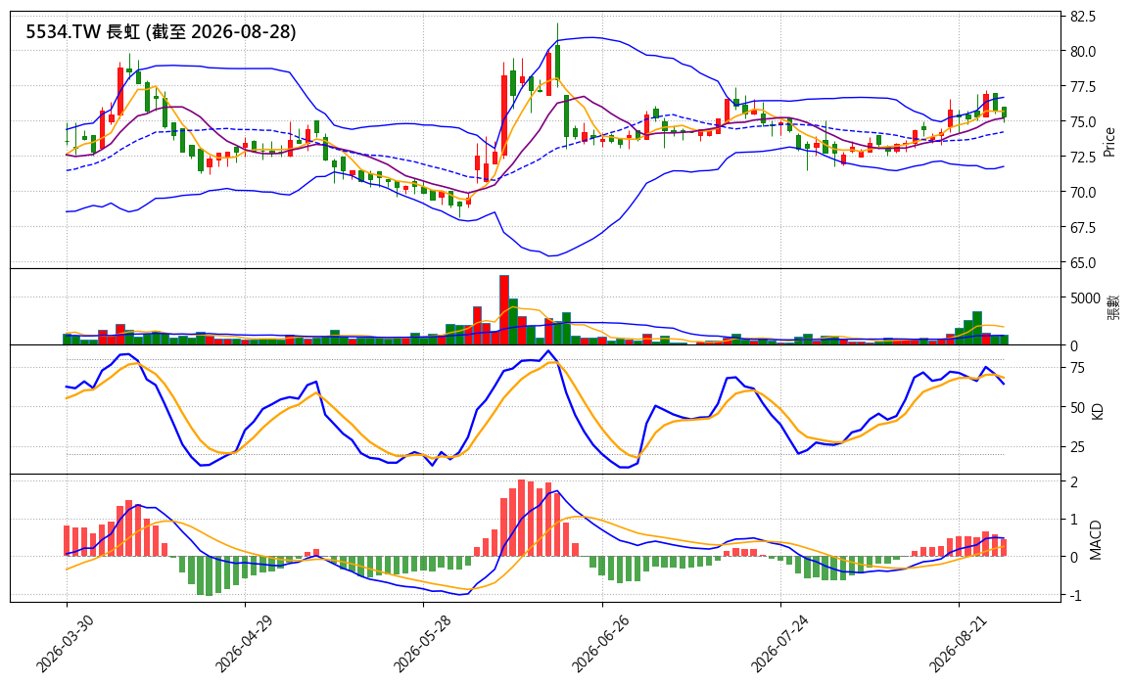This screenshot has width=1131, height=685.
Task: Click the 67.5 price axis label
Action: coord(1083,228)
